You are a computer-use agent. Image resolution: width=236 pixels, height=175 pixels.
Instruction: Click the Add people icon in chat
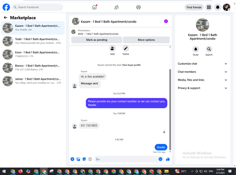click(x=112, y=49)
